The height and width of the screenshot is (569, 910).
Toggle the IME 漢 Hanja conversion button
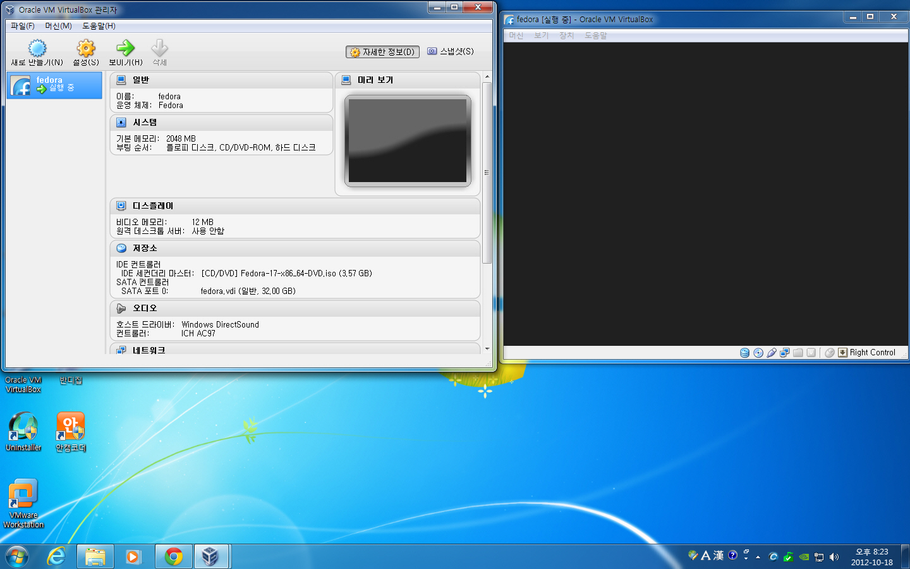pyautogui.click(x=719, y=556)
